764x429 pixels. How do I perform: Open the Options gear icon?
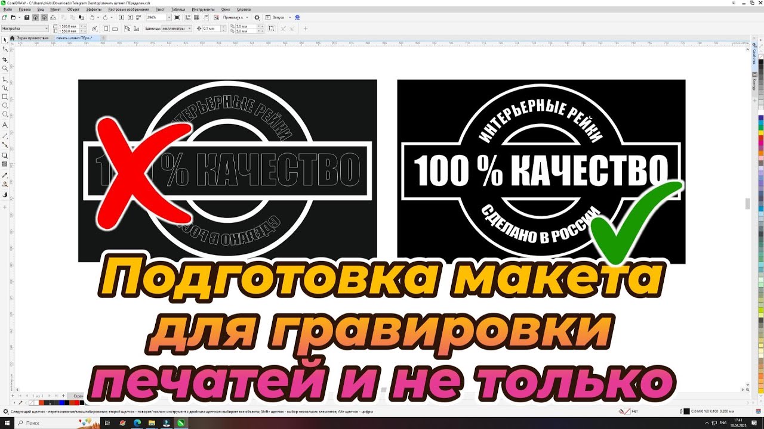click(257, 17)
